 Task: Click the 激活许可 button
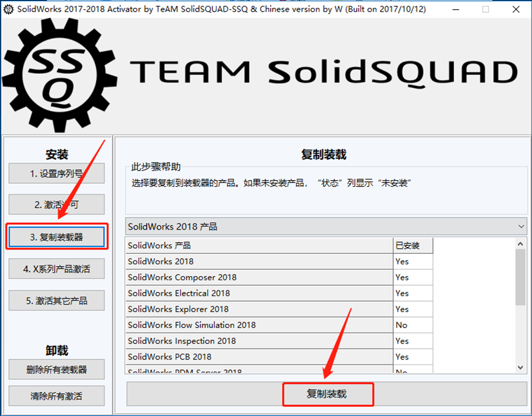(56, 205)
